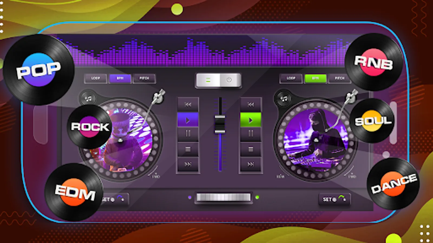
Task: Click the REW label on right turntable
Action: [280, 177]
